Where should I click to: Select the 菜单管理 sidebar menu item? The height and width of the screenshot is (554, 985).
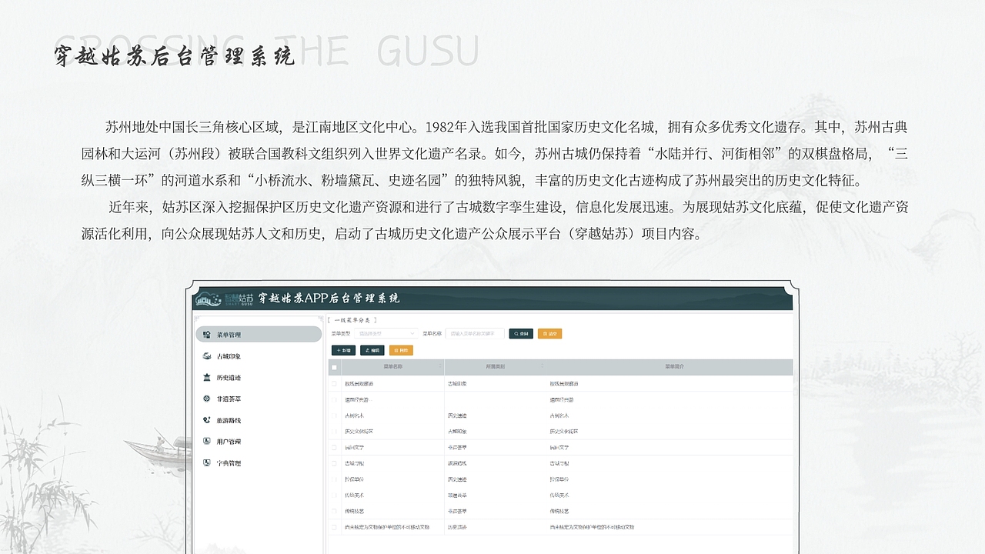259,335
